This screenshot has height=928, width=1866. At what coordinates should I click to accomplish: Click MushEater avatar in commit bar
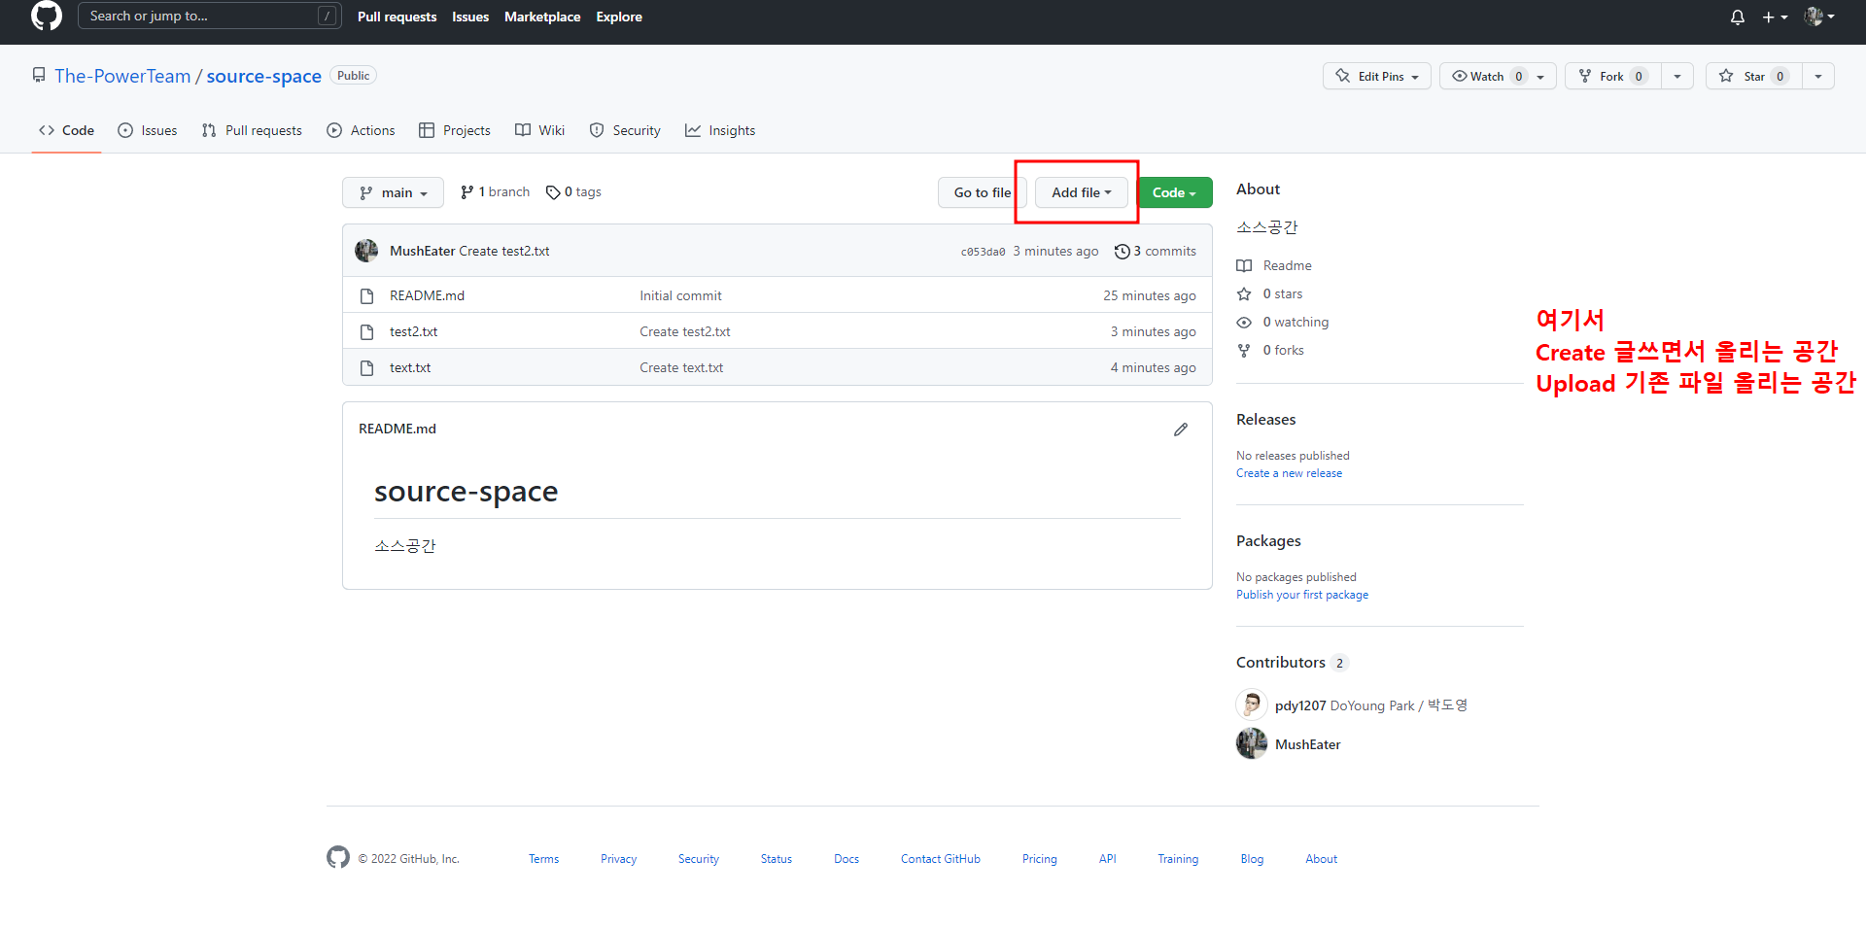click(366, 251)
